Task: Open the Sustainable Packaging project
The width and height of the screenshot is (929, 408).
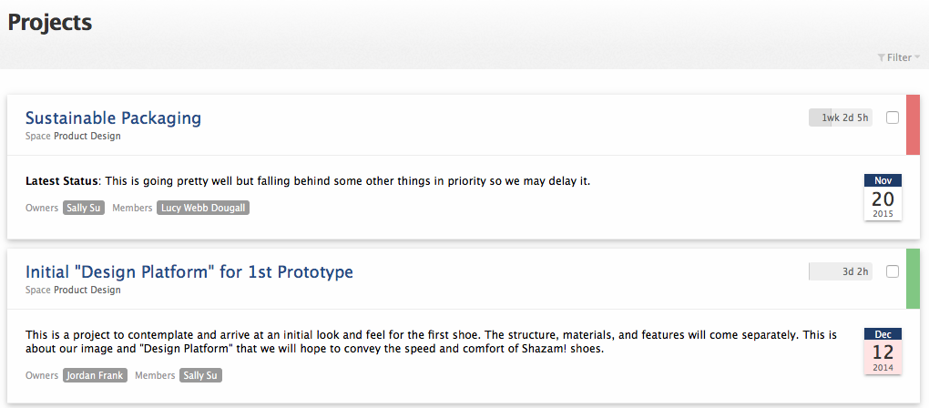Action: tap(113, 118)
